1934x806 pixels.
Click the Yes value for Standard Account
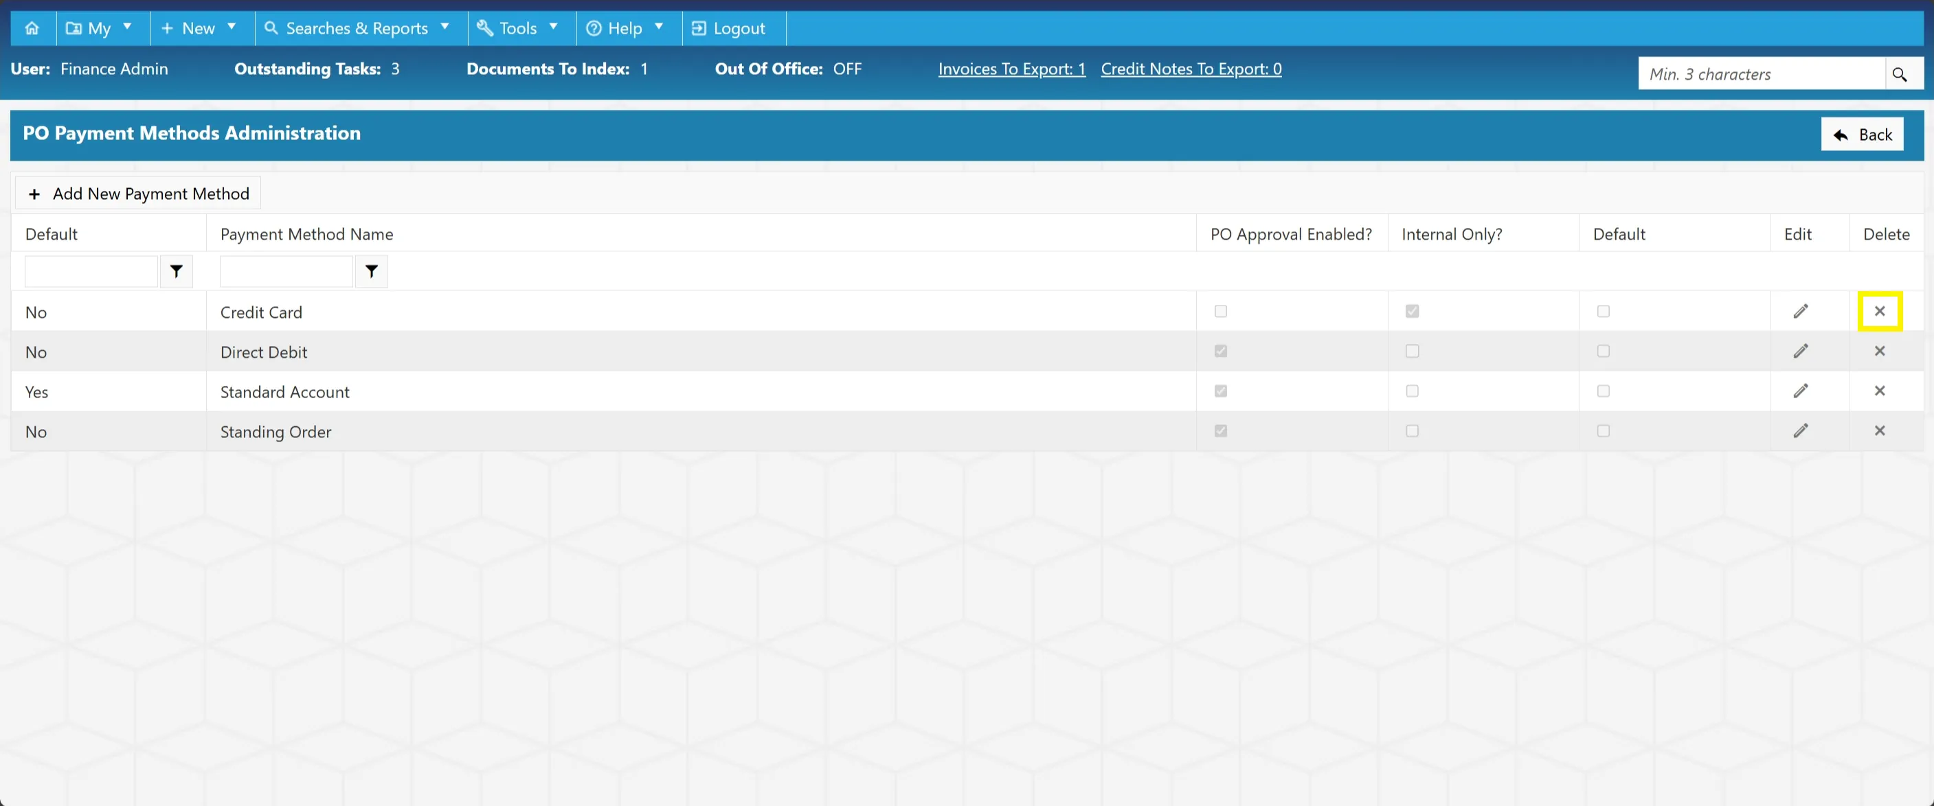37,392
